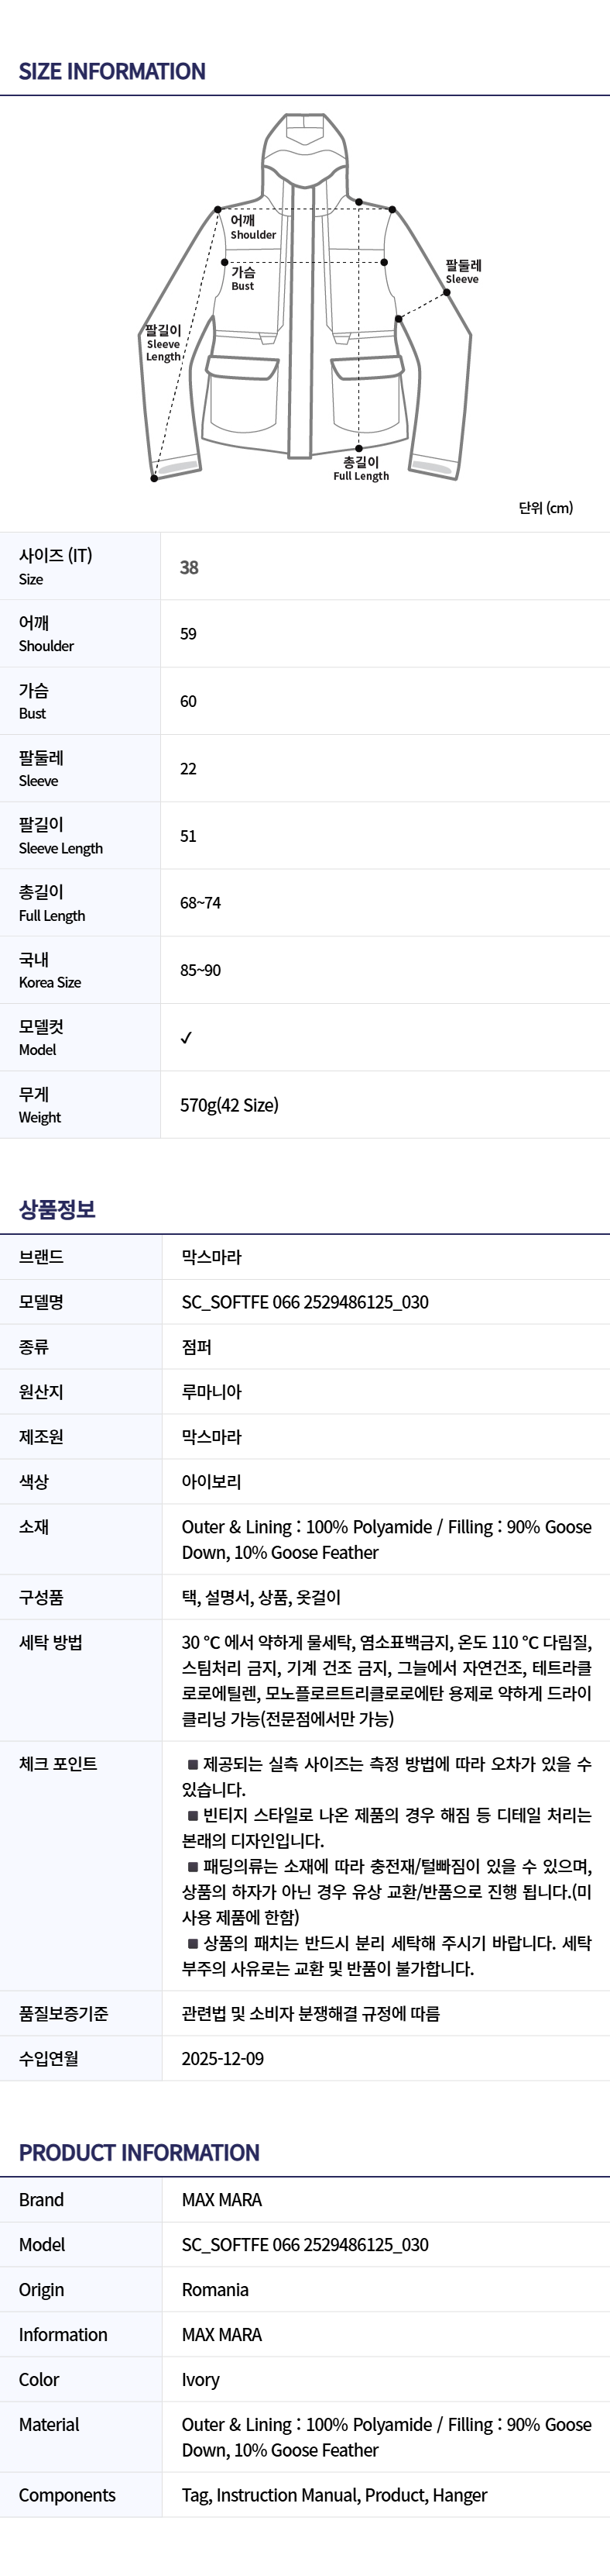This screenshot has width=610, height=2569.
Task: Select the 루마니아 origin value
Action: click(x=211, y=1392)
